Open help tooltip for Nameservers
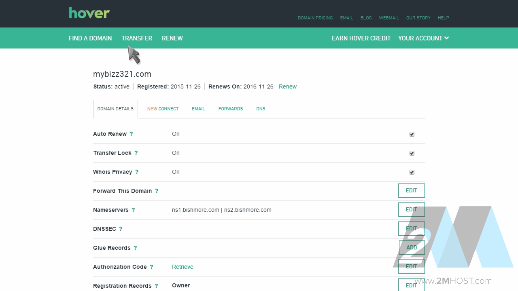The width and height of the screenshot is (518, 291). [x=133, y=210]
